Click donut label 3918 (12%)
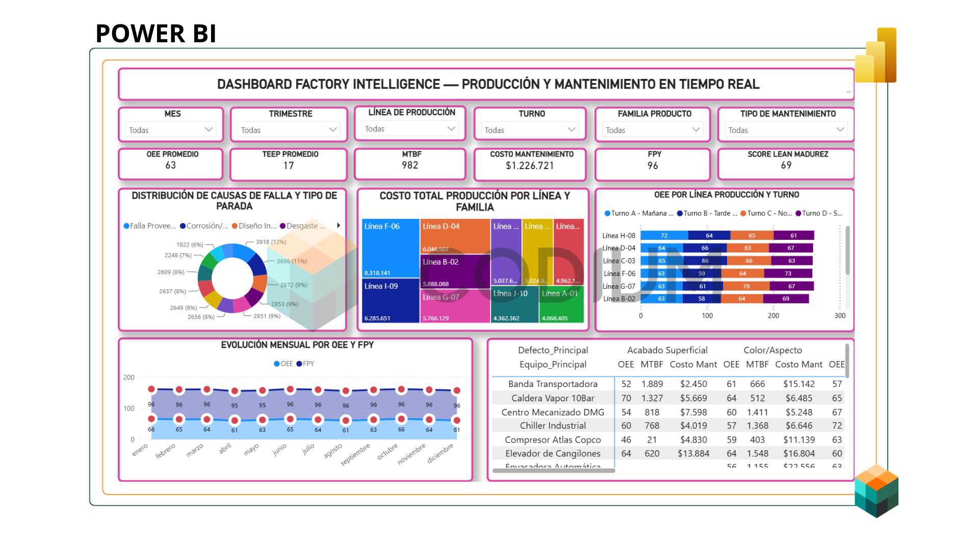 click(x=271, y=242)
